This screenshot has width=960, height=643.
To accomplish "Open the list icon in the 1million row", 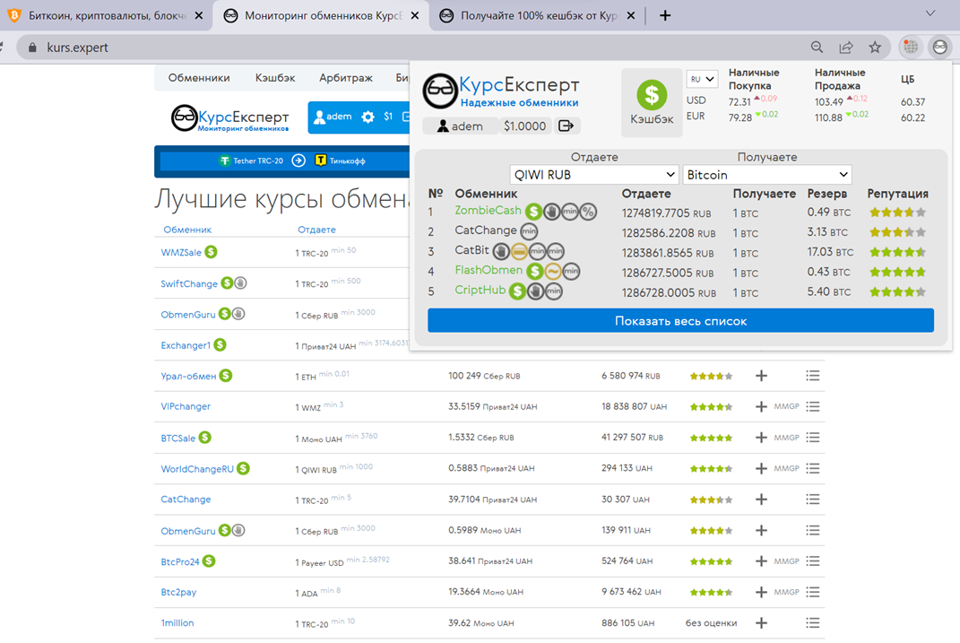I will coord(812,622).
